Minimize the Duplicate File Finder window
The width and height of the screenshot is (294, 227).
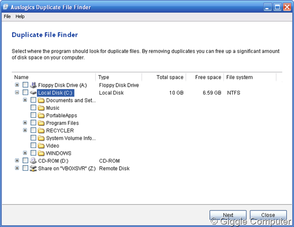268,7
